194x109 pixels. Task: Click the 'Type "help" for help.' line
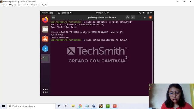click(64, 27)
